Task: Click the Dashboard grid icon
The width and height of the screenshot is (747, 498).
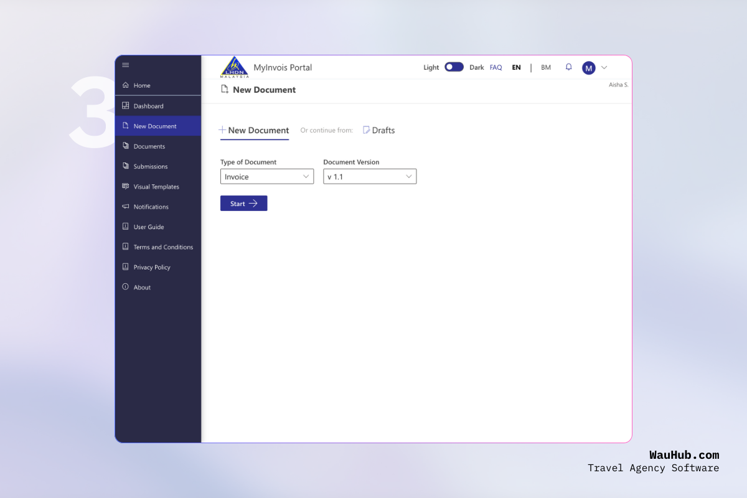Action: tap(126, 106)
